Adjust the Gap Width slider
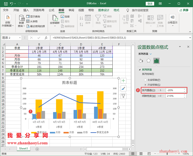 [x=161, y=96]
